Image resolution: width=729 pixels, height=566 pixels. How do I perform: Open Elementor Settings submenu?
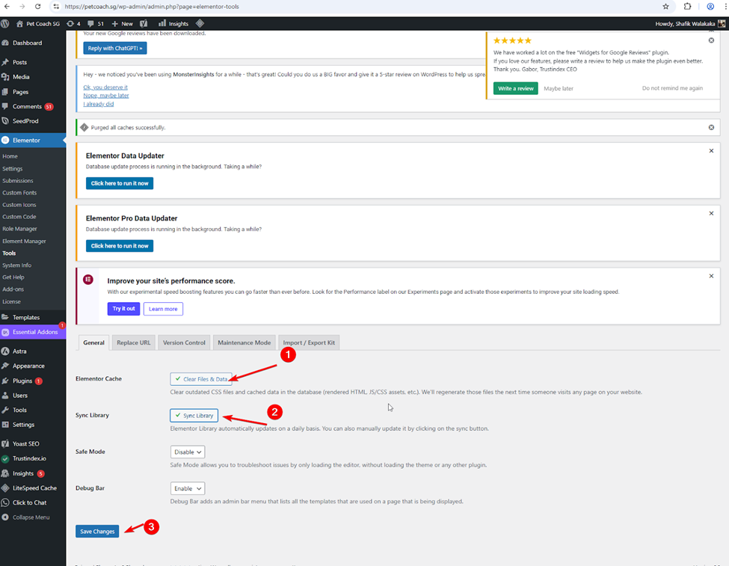point(13,169)
